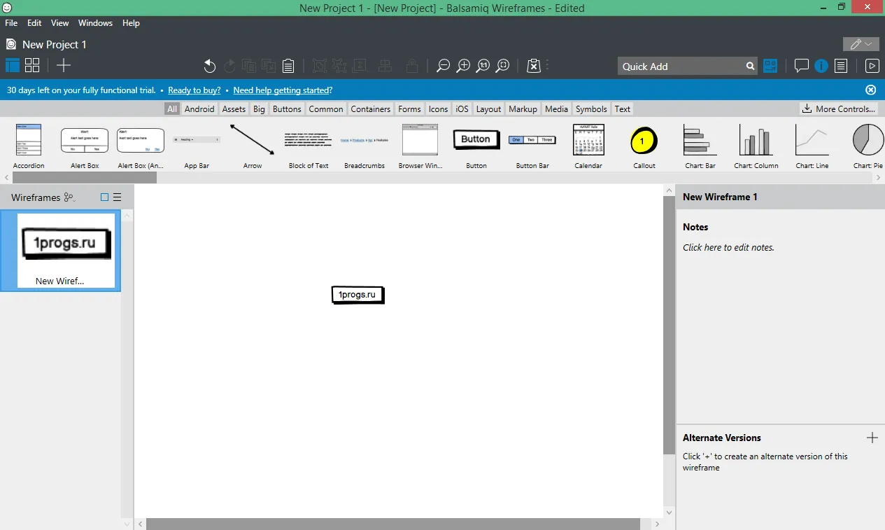The image size is (885, 530).
Task: Toggle markup visibility clipboard-X icon
Action: pos(534,66)
